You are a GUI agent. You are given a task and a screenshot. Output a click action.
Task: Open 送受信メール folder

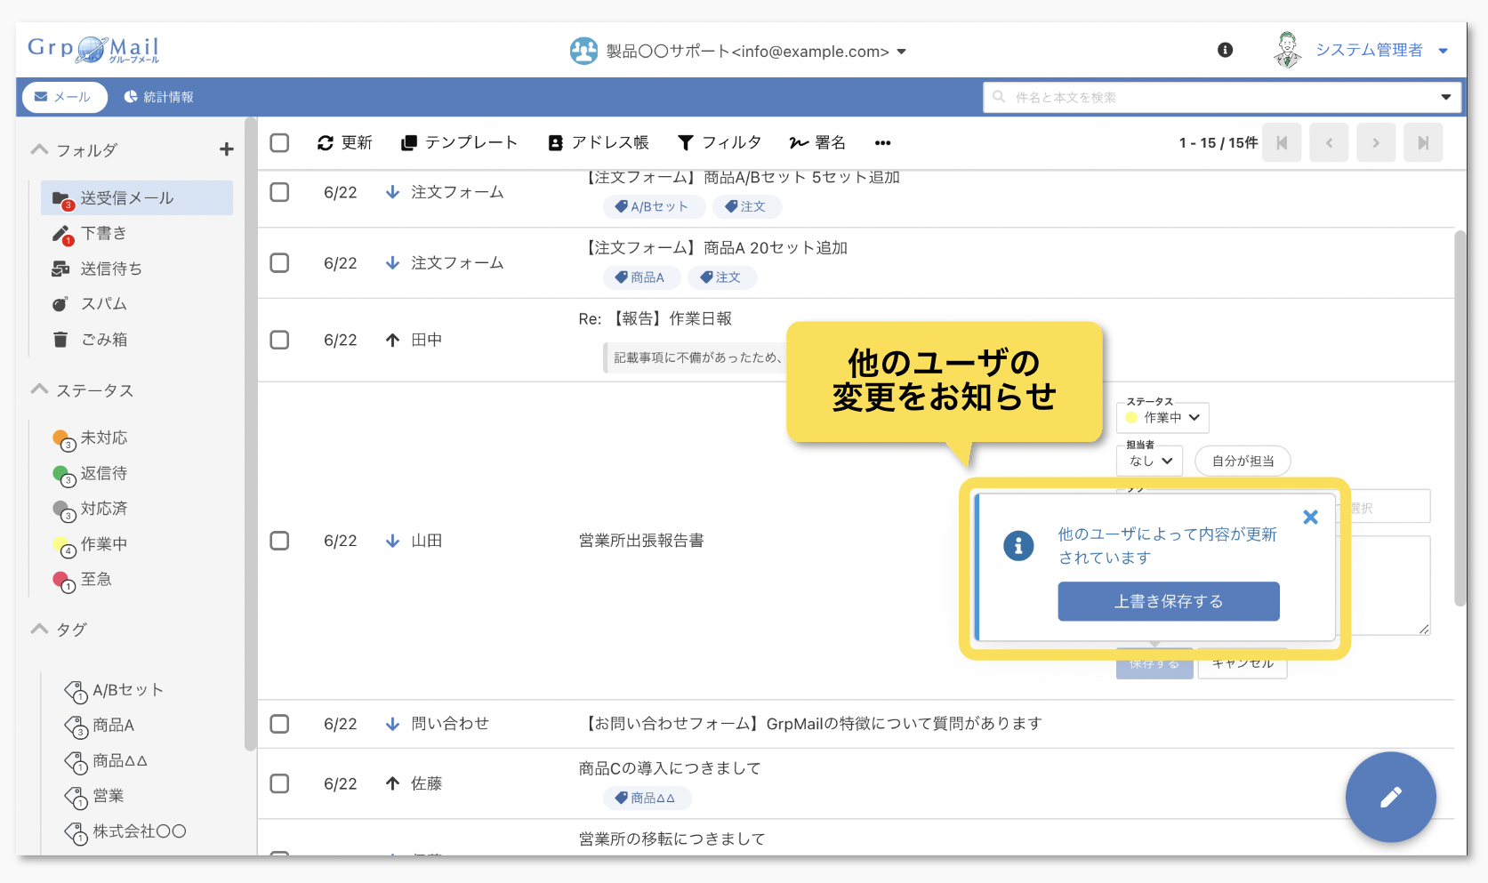click(137, 197)
